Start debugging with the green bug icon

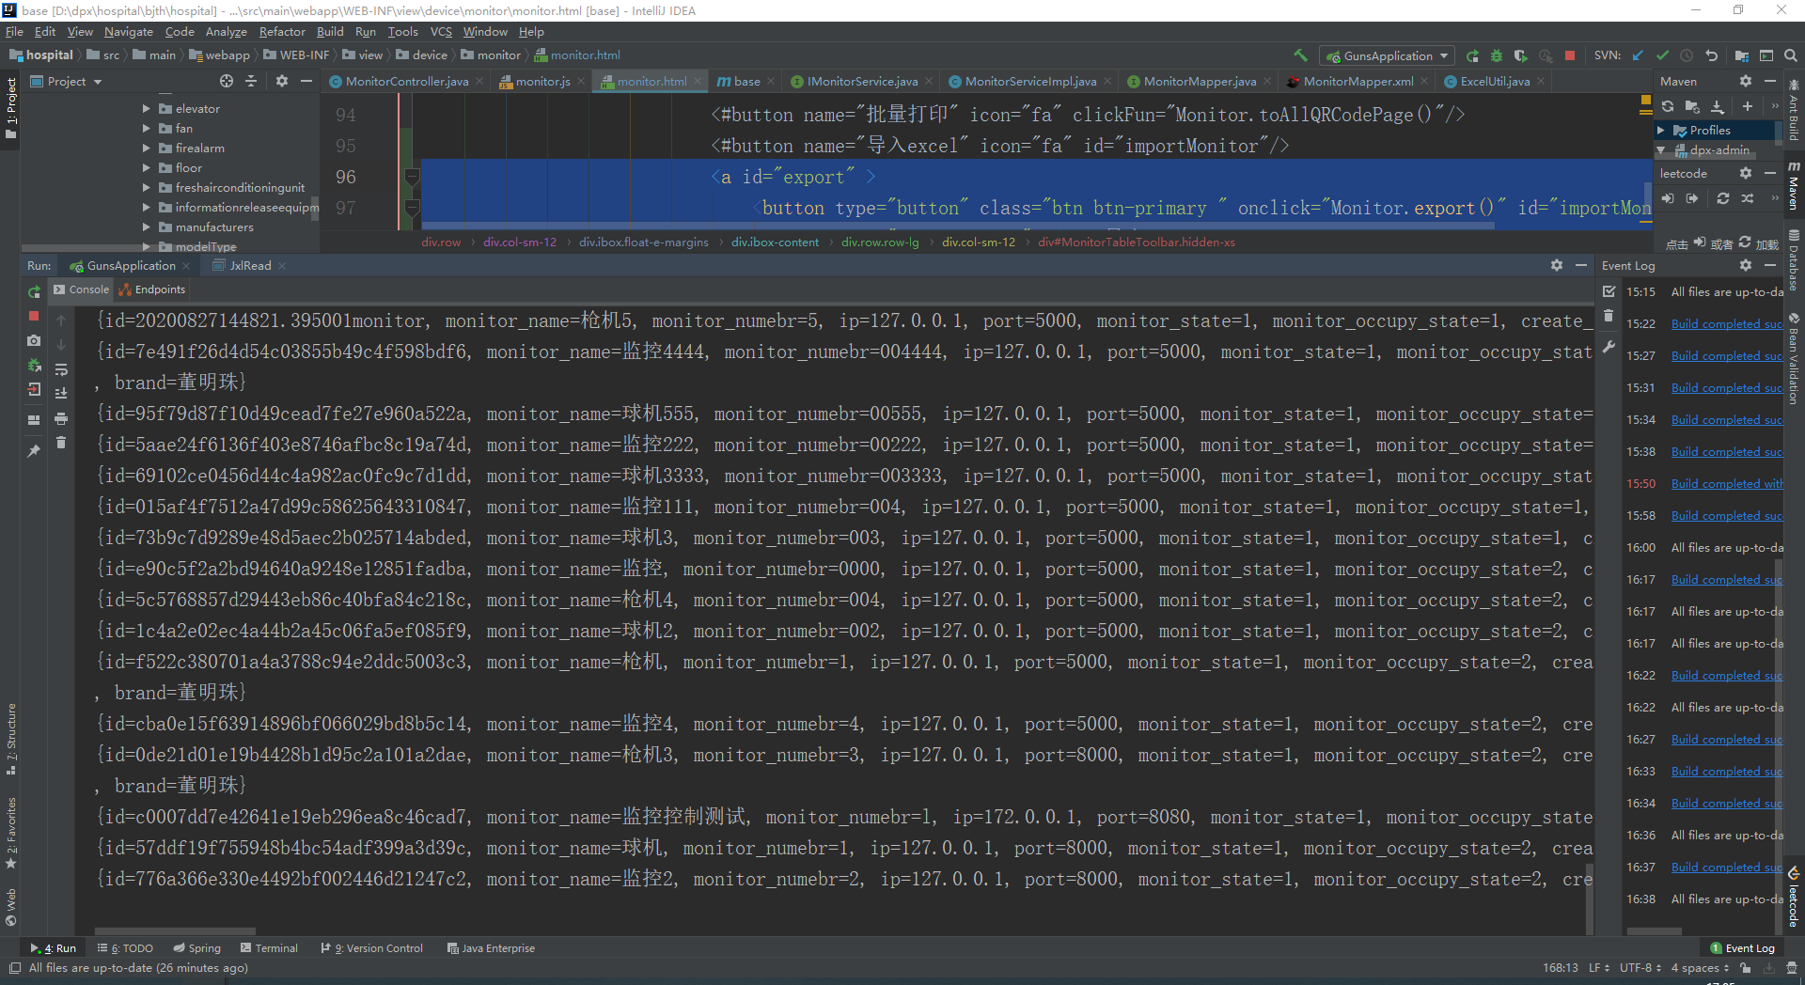(x=1497, y=55)
